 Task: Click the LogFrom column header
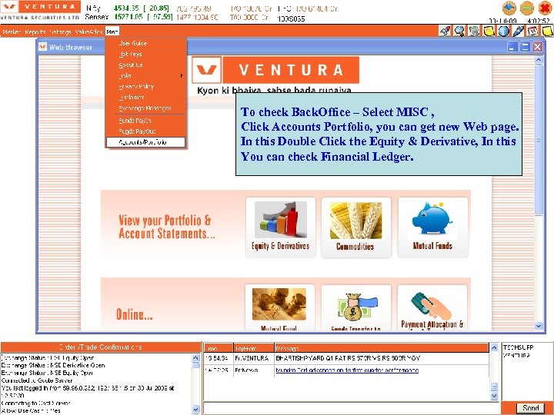254,348
